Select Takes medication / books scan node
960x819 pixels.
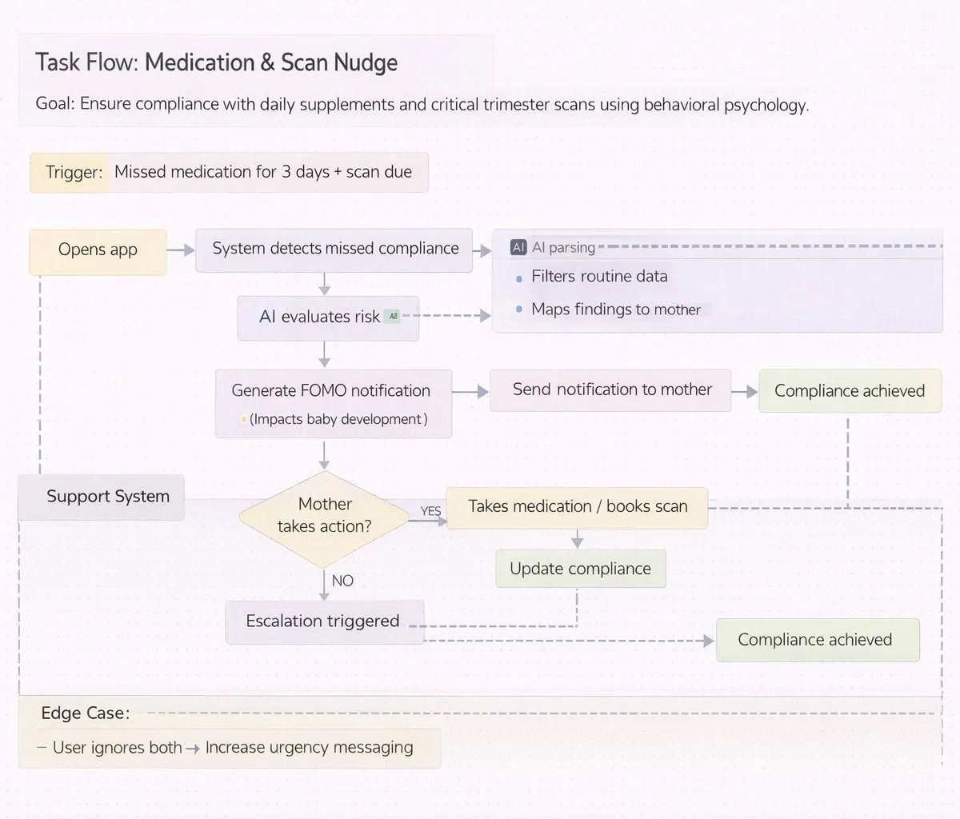(578, 507)
